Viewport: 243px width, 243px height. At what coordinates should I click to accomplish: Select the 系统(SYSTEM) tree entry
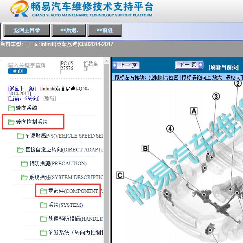click(66, 205)
